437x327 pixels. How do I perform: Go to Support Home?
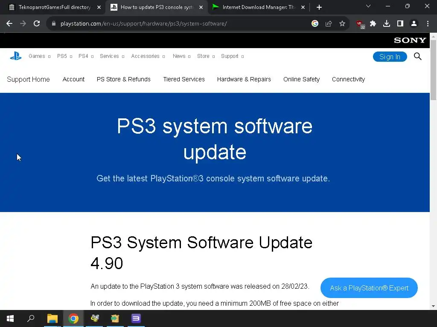point(28,79)
